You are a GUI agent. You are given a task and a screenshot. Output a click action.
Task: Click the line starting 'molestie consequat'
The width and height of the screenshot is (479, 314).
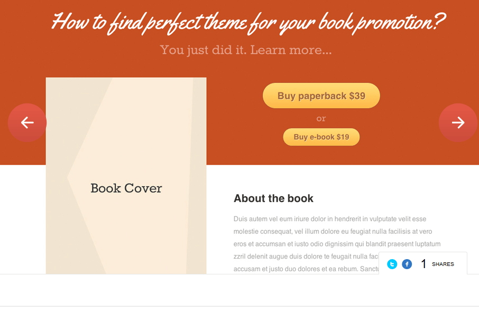pyautogui.click(x=333, y=231)
